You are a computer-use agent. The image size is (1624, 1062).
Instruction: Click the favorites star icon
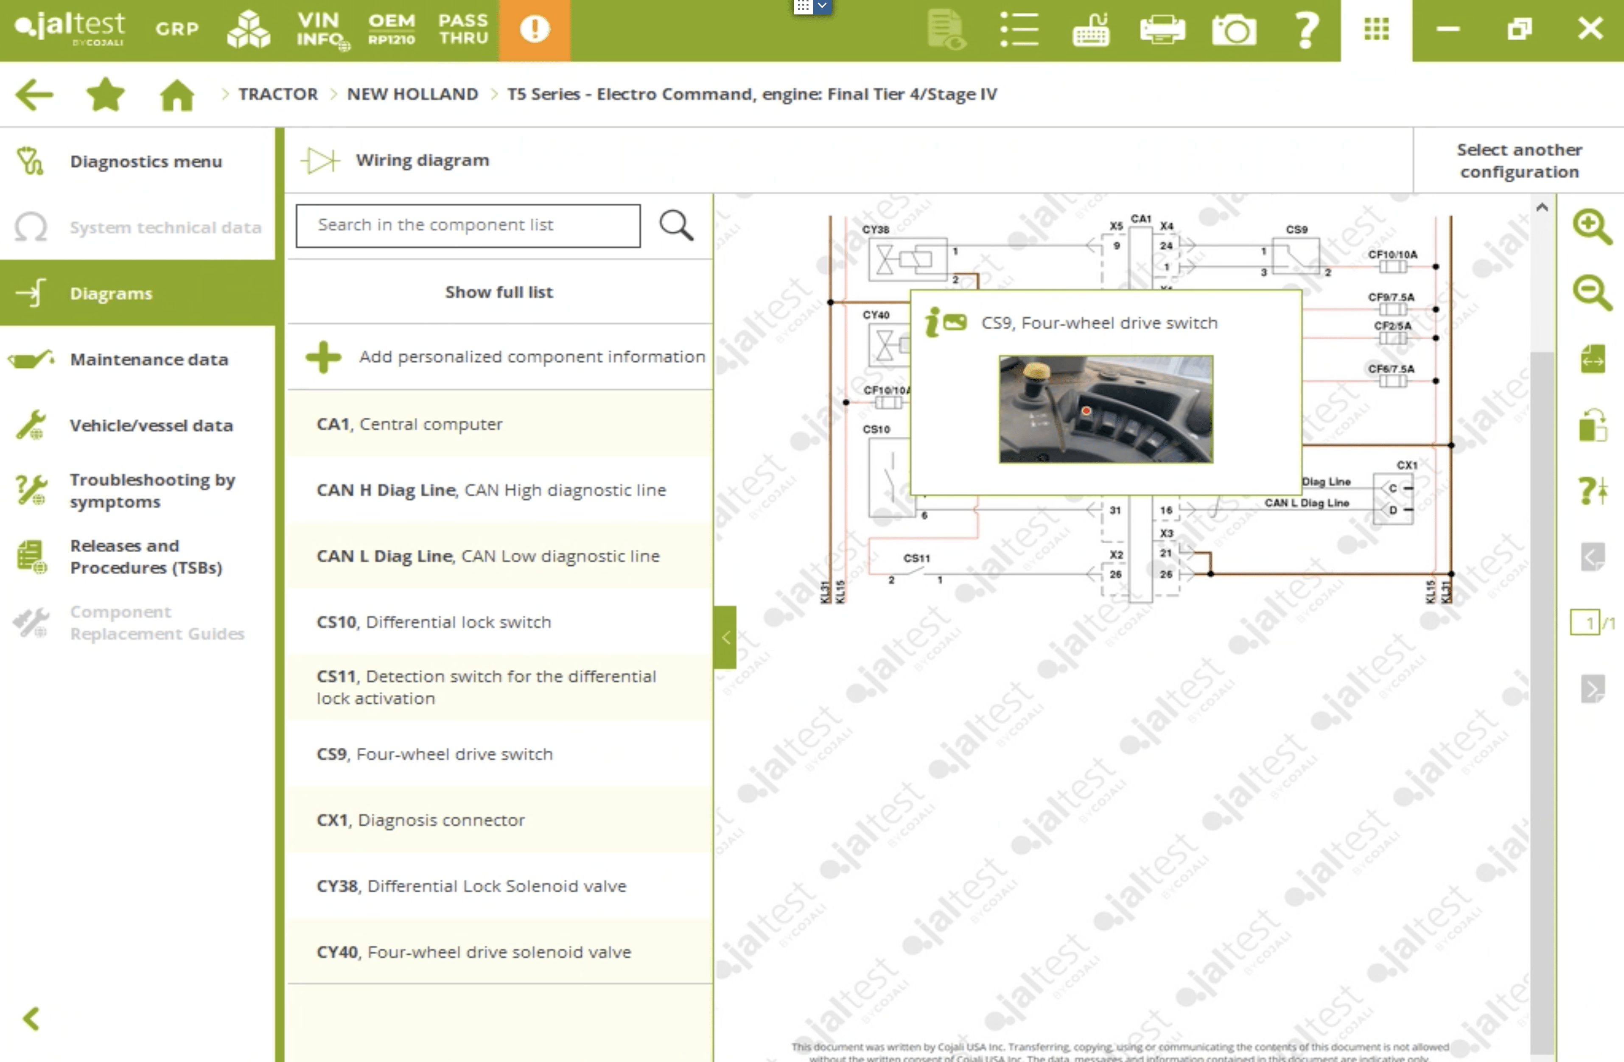106,94
